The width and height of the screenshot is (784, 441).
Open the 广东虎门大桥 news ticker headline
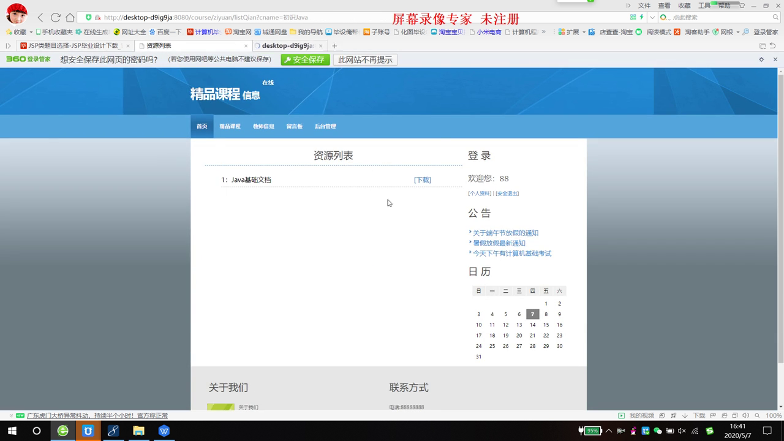[97, 415]
